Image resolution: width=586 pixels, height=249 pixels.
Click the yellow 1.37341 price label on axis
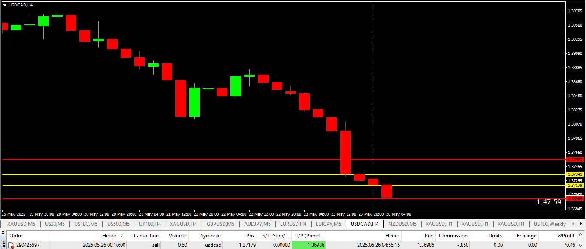[x=575, y=174]
